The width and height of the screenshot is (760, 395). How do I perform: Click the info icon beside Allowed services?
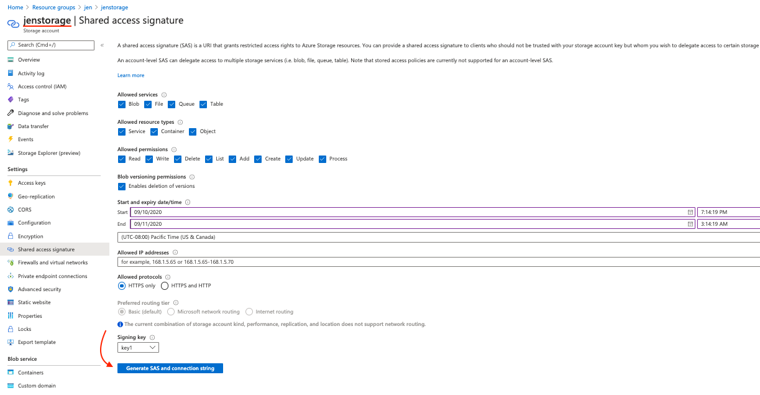pyautogui.click(x=163, y=95)
